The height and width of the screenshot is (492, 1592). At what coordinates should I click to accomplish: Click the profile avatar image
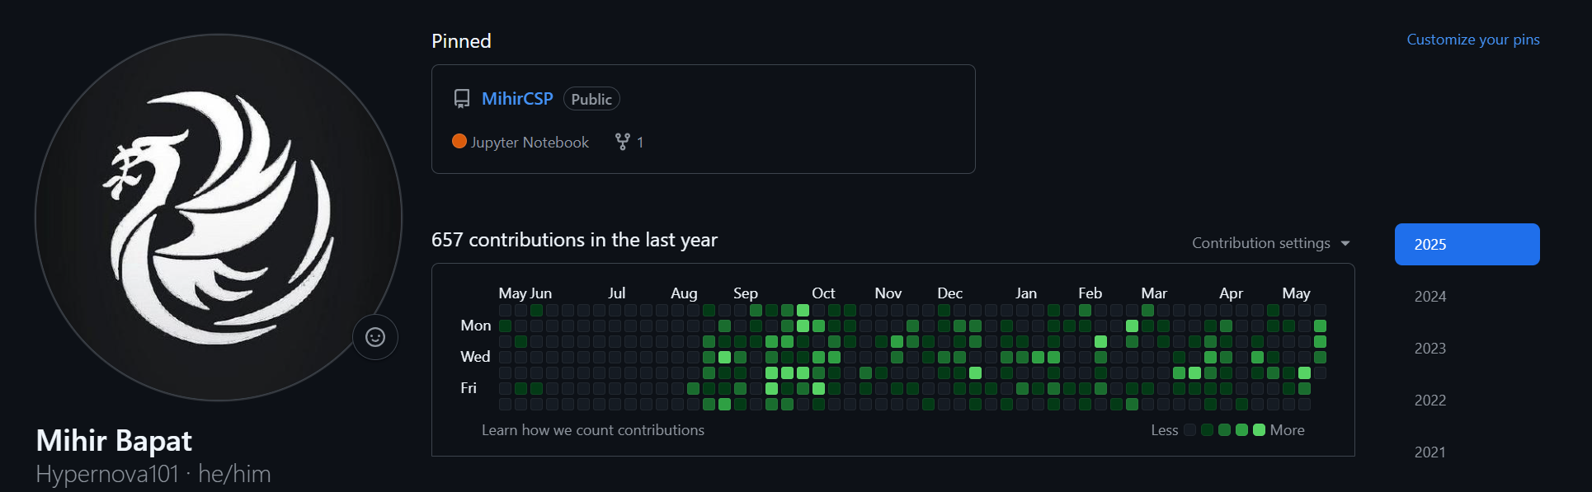(218, 218)
